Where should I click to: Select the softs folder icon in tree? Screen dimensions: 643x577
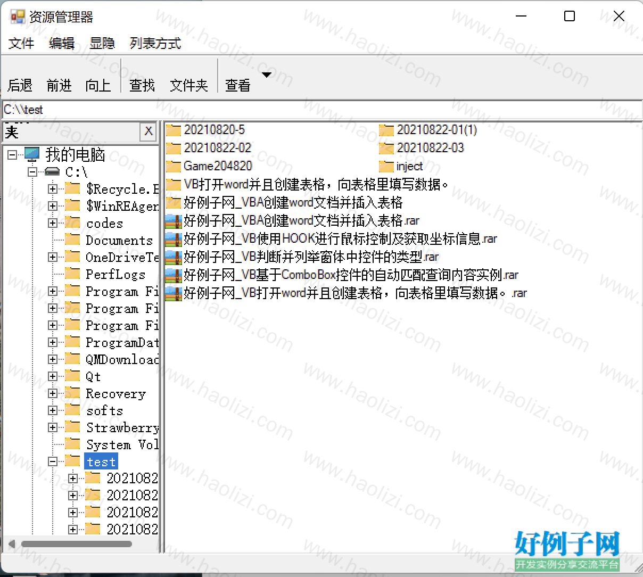pos(72,410)
